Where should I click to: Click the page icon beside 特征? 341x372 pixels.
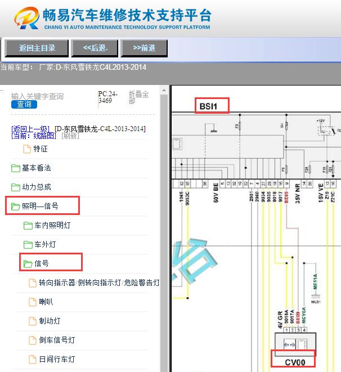tap(27, 149)
